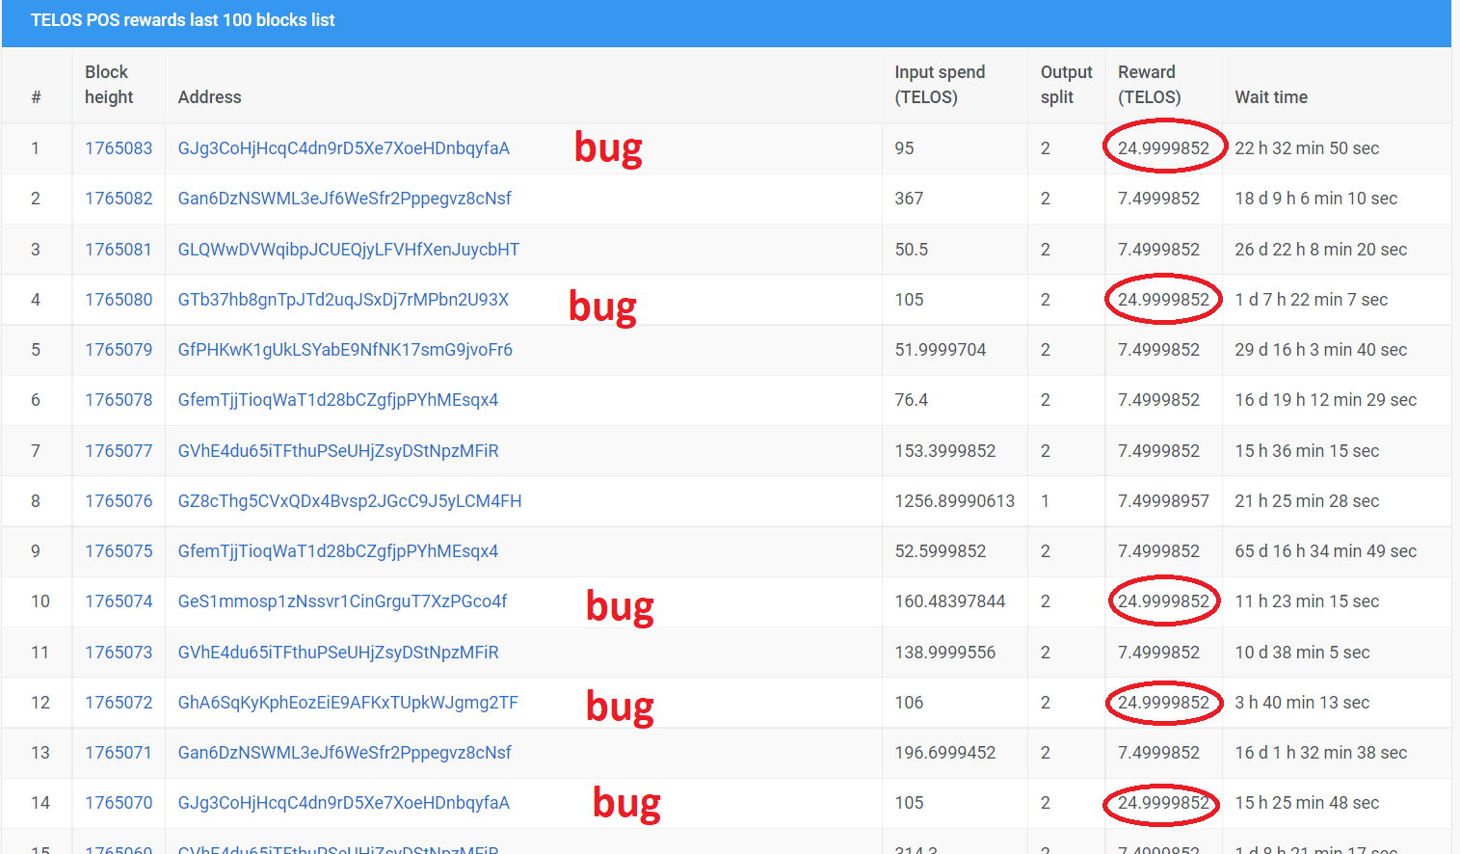
Task: Open block height 1765072 link
Action: point(119,703)
